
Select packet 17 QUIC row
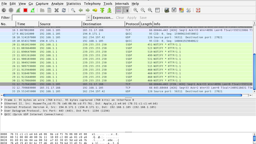click(x=126, y=34)
